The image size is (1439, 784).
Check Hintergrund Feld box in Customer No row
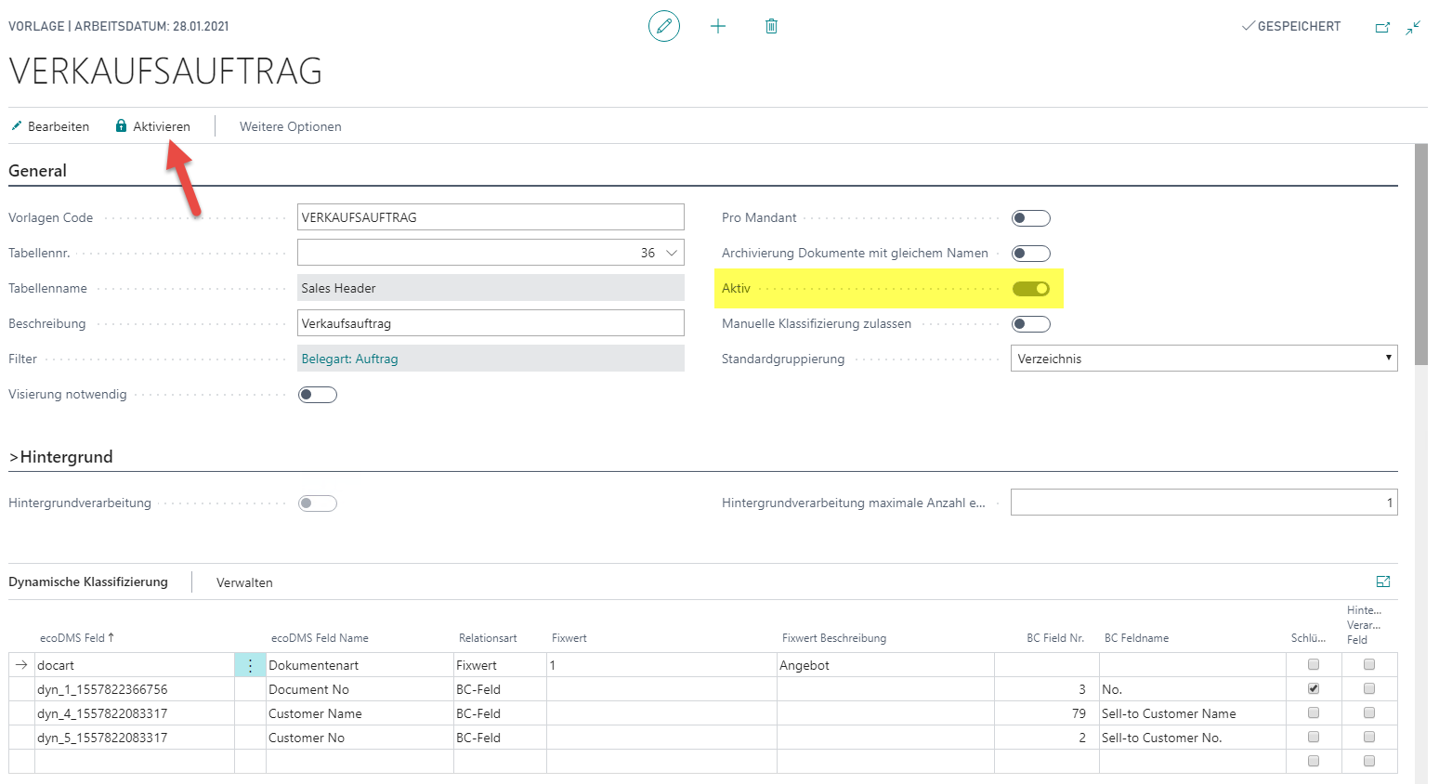(1369, 737)
